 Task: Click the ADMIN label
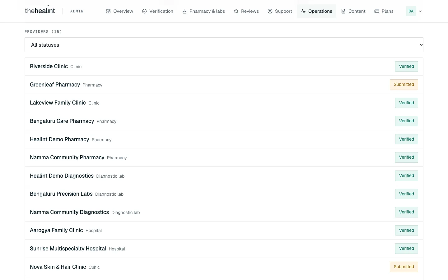tap(77, 11)
